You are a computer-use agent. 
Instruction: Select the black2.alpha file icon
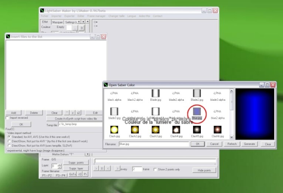pyautogui.click(x=135, y=93)
